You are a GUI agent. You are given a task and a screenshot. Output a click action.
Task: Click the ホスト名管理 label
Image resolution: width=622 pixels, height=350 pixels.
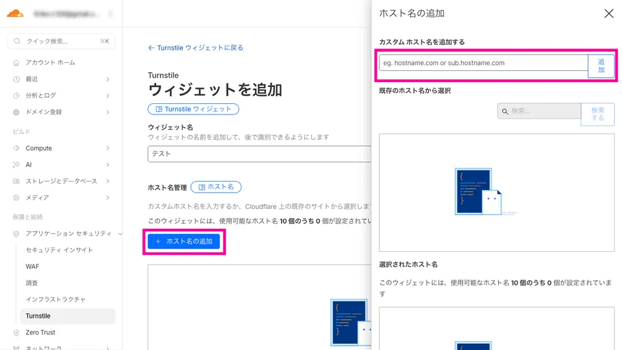tap(167, 188)
